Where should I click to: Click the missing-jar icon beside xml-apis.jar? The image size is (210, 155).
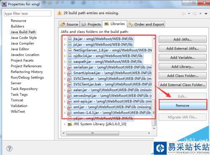coord(70,101)
